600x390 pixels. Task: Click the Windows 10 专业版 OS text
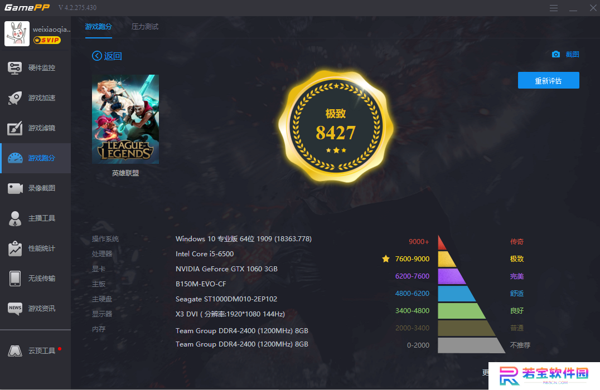click(x=243, y=239)
